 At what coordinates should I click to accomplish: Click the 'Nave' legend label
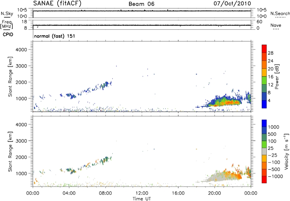tap(276, 25)
